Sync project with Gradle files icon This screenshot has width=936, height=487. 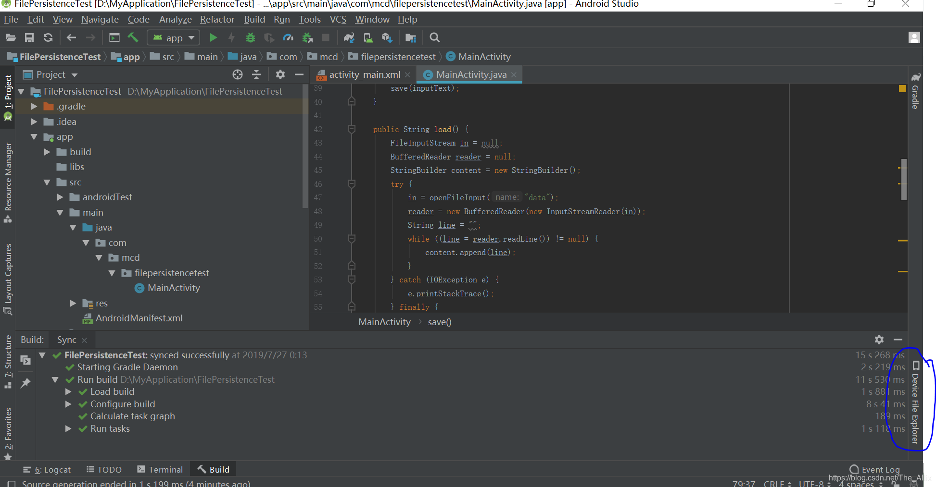point(349,37)
